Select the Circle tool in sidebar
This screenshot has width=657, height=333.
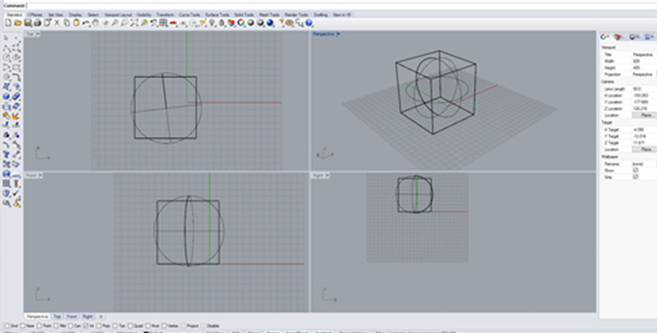(6, 58)
